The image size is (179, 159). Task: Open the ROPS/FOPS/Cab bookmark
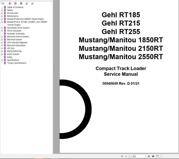14,51
